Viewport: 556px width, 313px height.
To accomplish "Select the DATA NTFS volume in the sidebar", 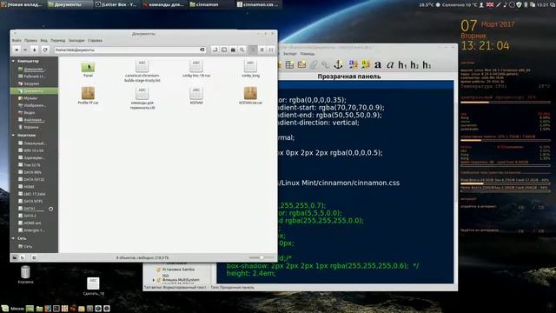I will [x=33, y=201].
